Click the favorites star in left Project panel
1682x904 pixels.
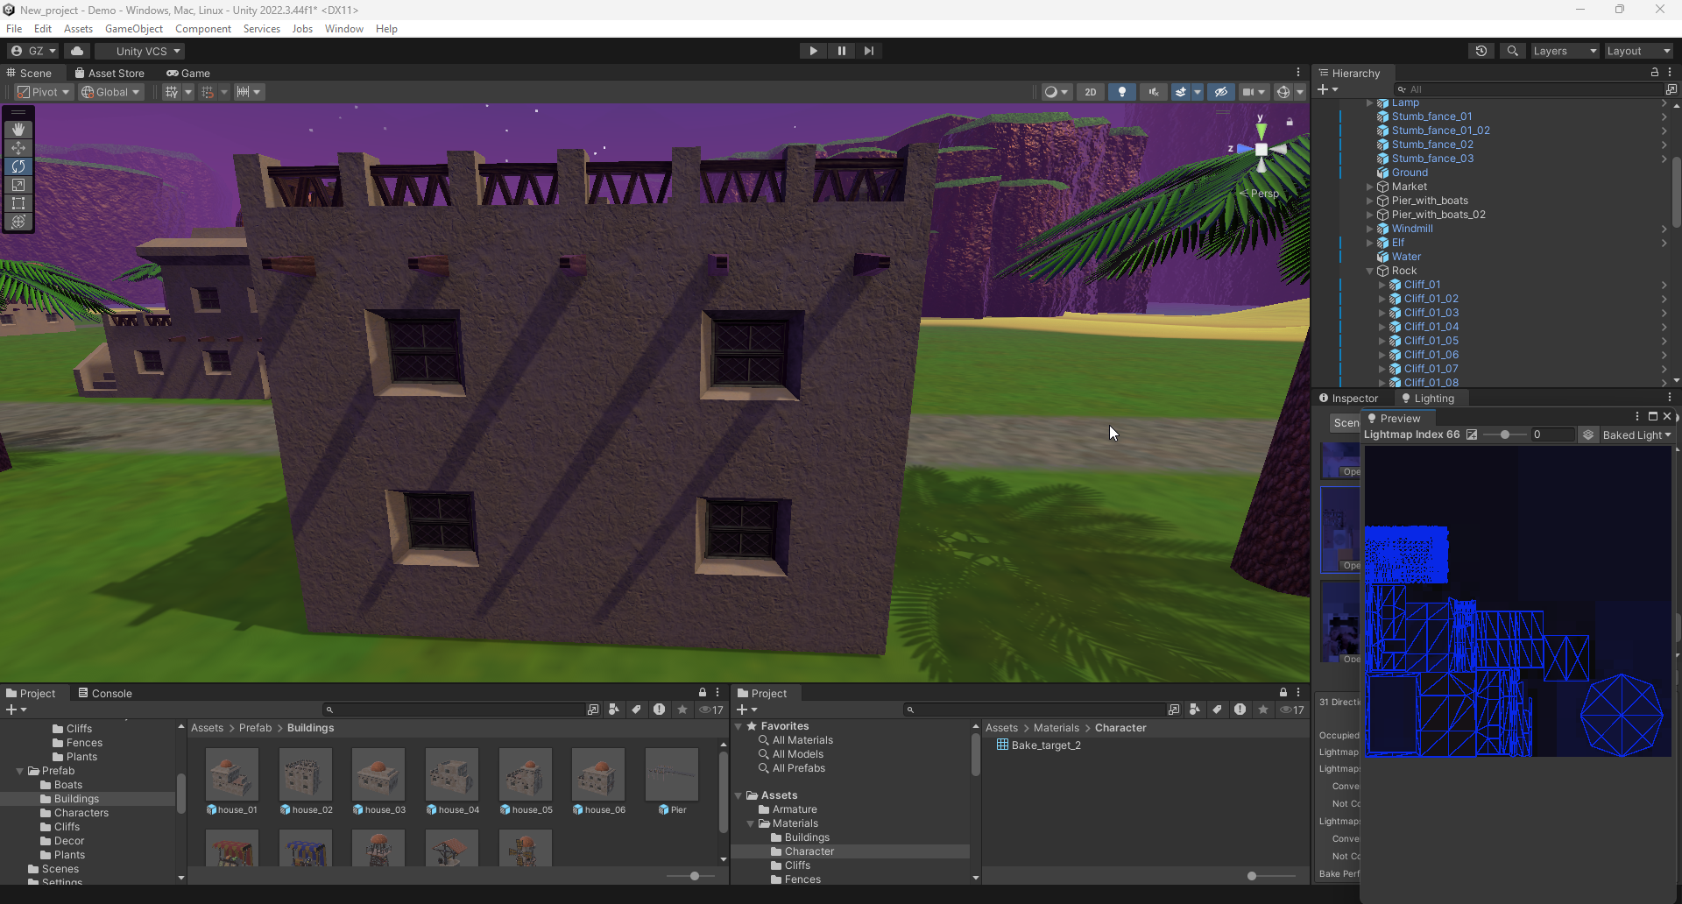[x=682, y=710]
